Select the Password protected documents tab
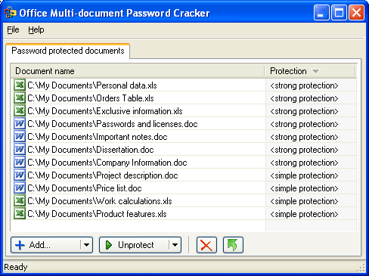Viewport: 369px width, 276px height. coord(68,51)
